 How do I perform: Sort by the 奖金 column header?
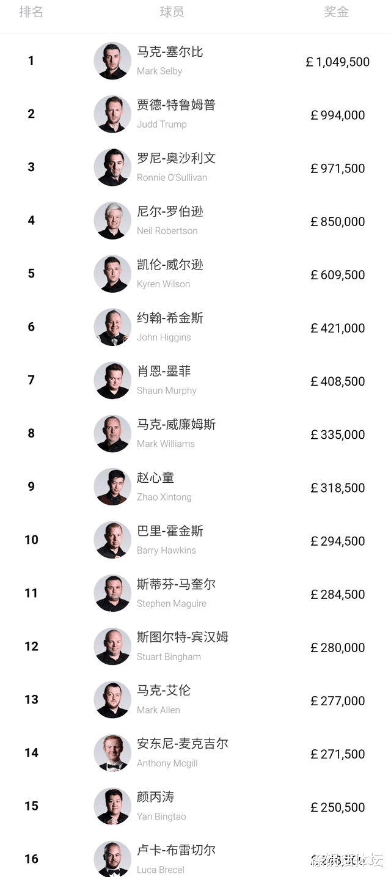coord(337,12)
